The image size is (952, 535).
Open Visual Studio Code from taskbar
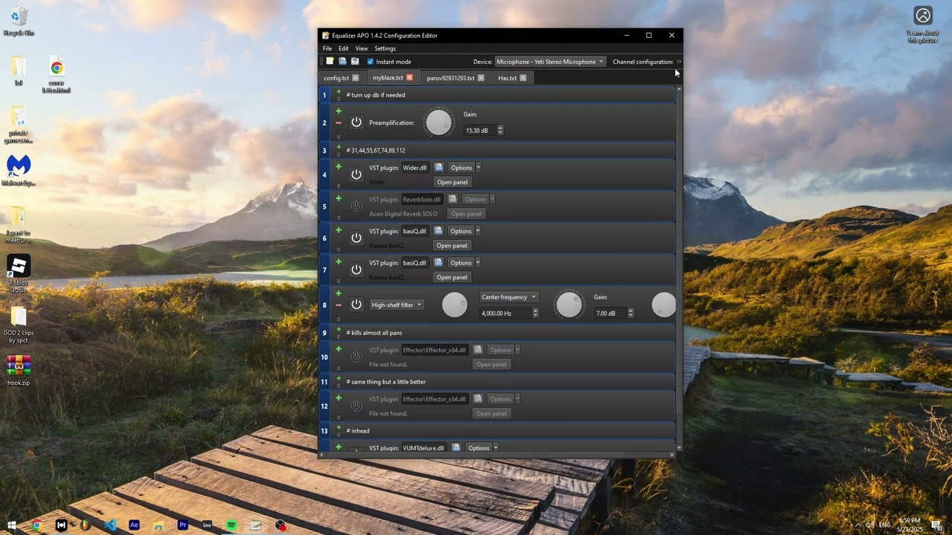pos(110,525)
